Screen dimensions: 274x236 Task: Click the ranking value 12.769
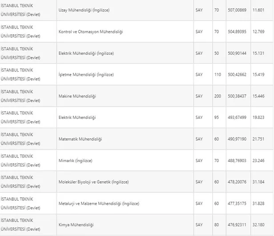click(x=258, y=32)
